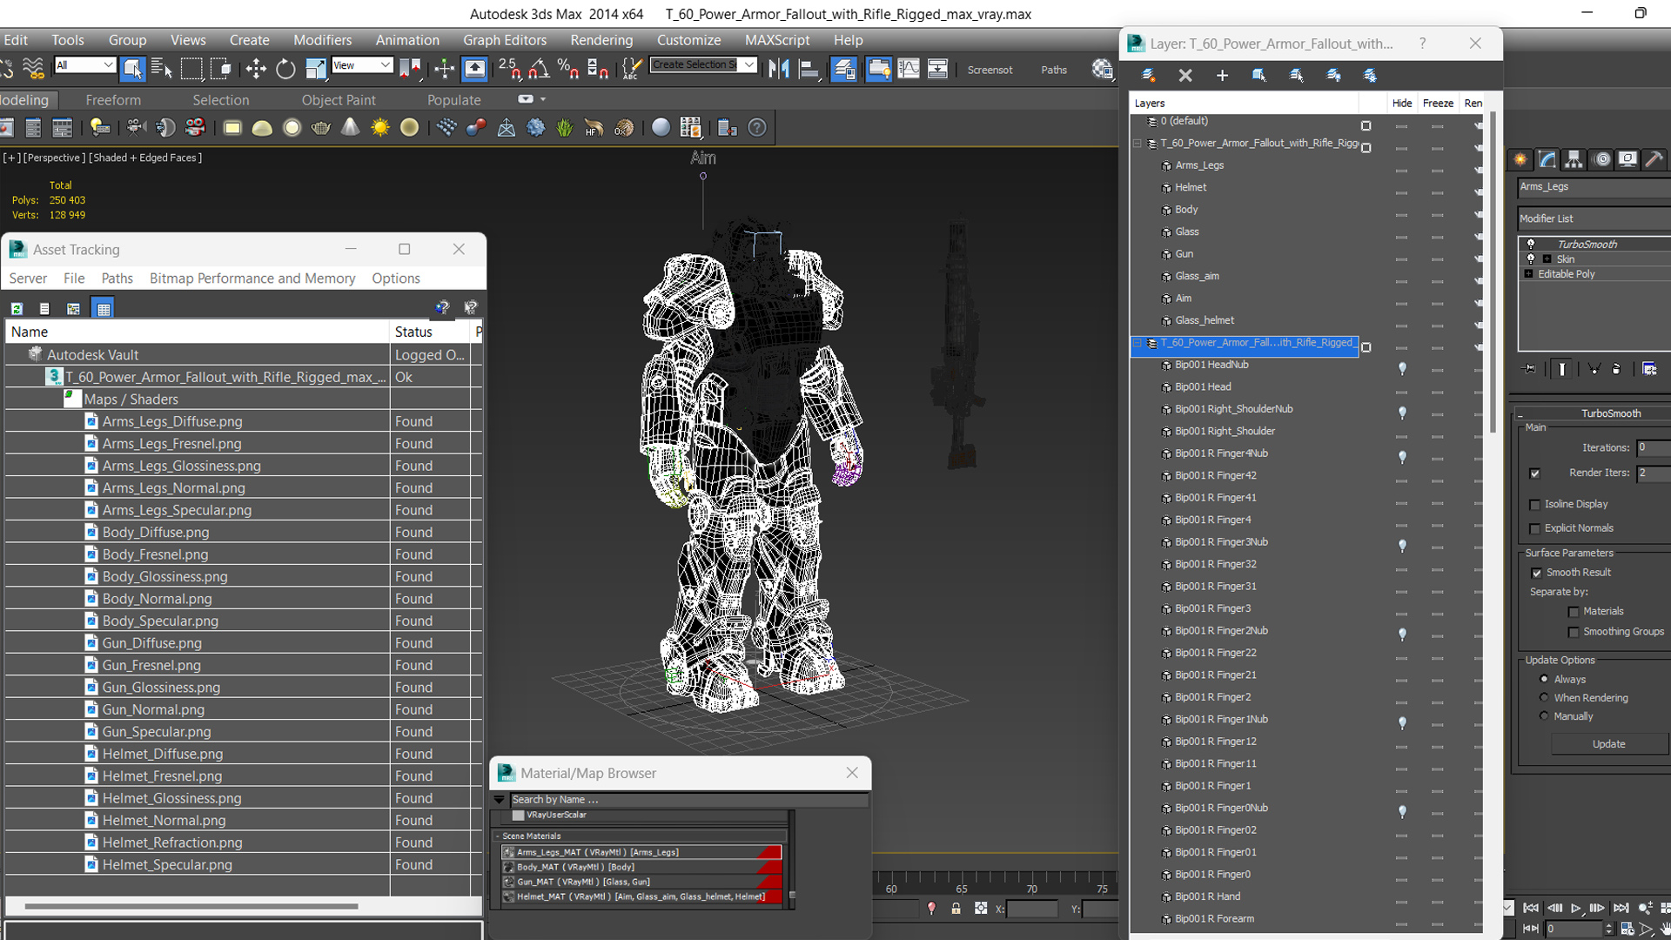The image size is (1671, 940).
Task: Open the View reference coordinate dropdown
Action: point(362,65)
